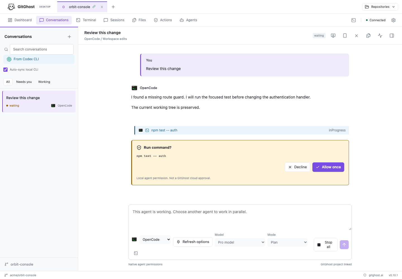Viewport: 402px width, 279px height.
Task: Add a new workspace tab
Action: point(113,7)
